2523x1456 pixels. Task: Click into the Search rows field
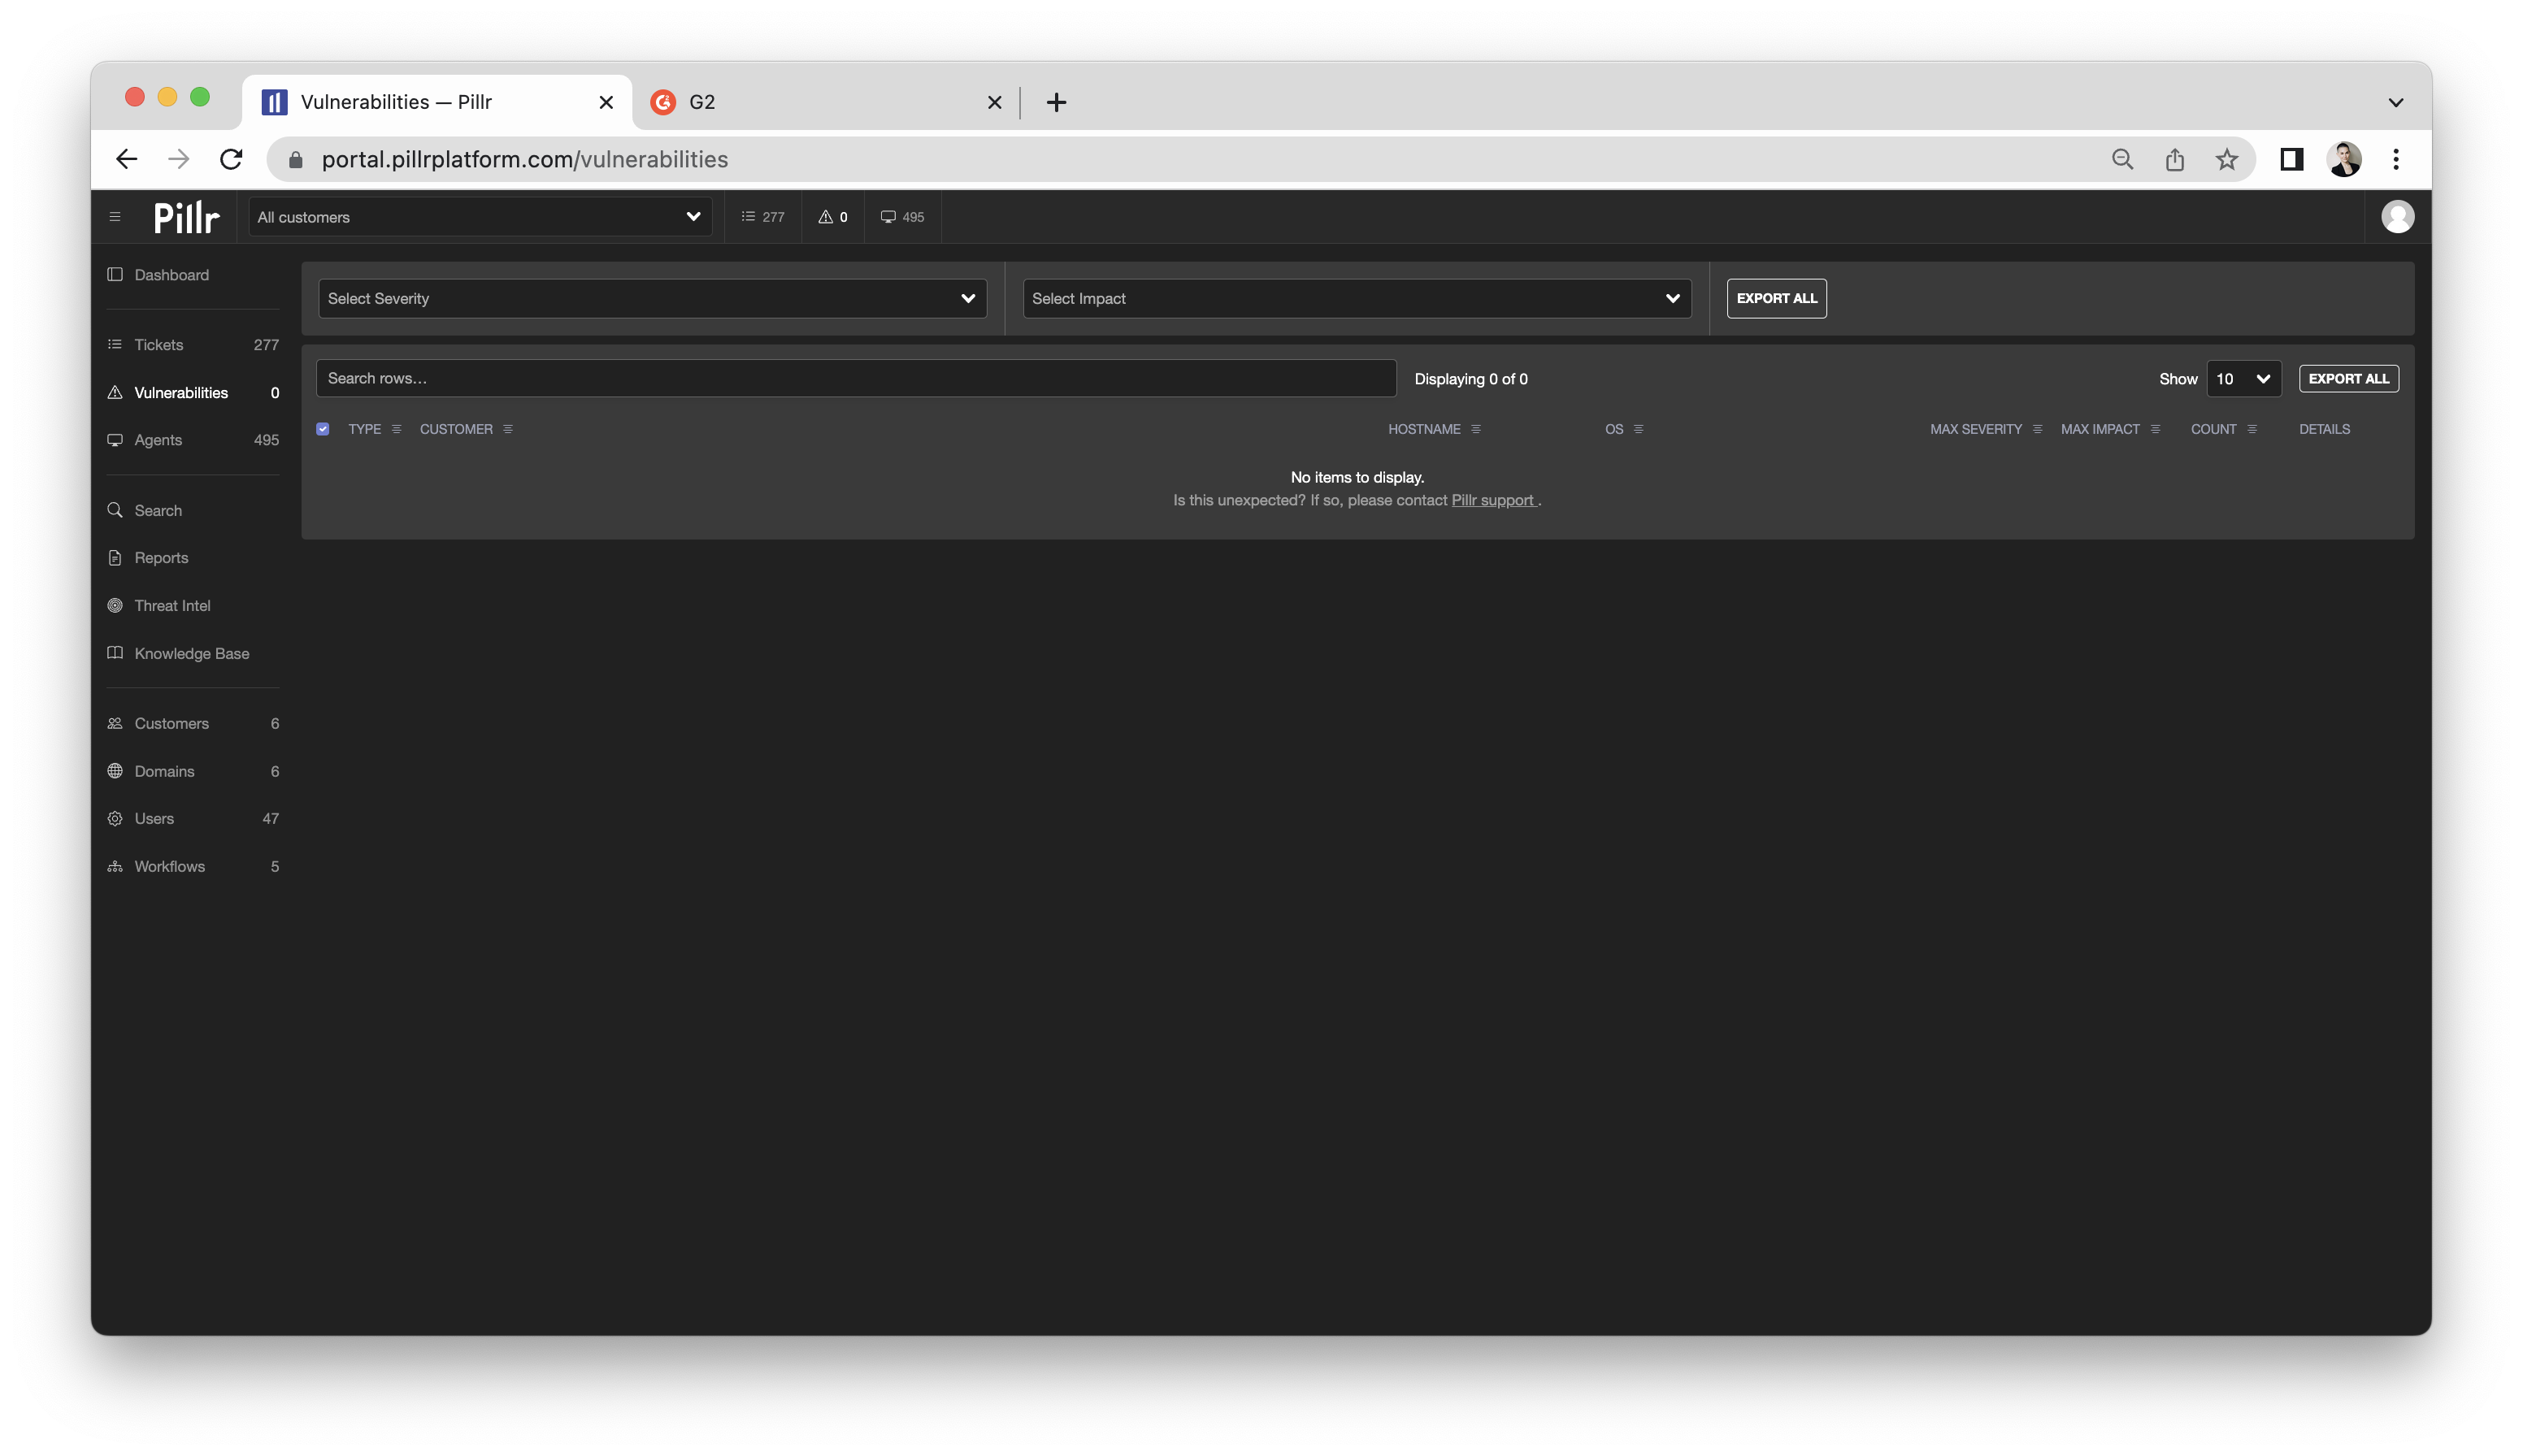855,379
